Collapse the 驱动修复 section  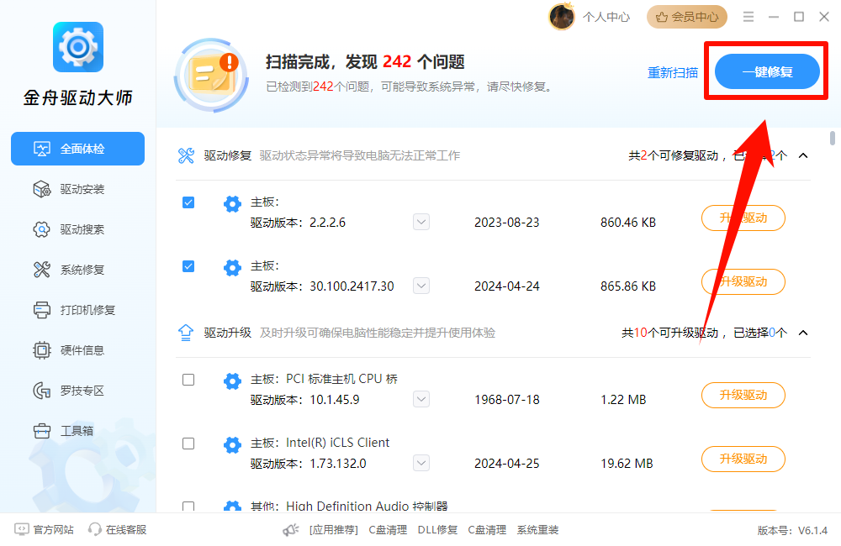coord(803,155)
